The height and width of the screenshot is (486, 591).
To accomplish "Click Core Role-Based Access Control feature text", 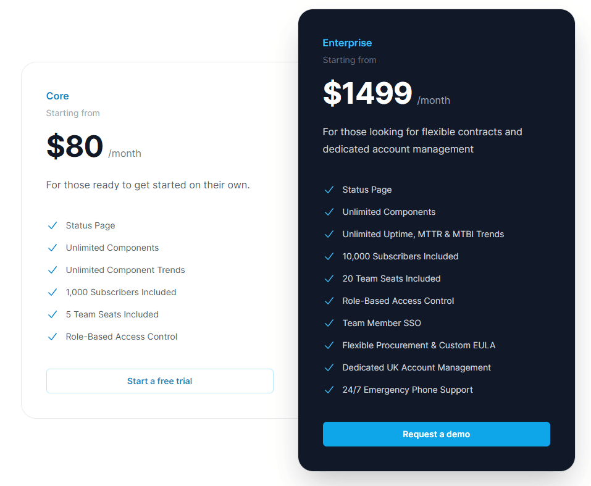I will pos(122,337).
